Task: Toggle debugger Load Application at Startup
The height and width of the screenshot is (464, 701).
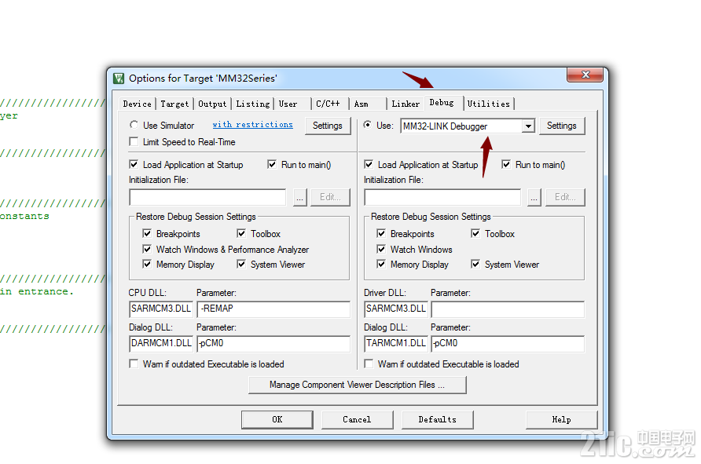Action: [x=369, y=164]
